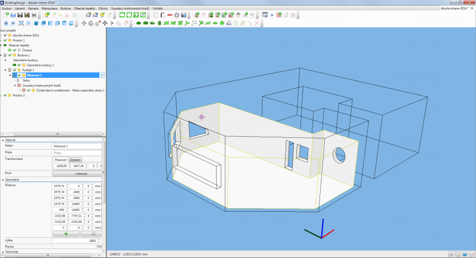This screenshot has height=258, width=476.
Task: Collapse the Geometrie section in properties
Action: [2, 179]
